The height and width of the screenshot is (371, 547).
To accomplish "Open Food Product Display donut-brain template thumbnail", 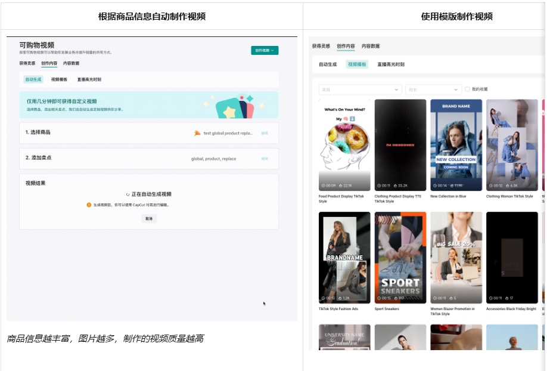I will point(344,145).
